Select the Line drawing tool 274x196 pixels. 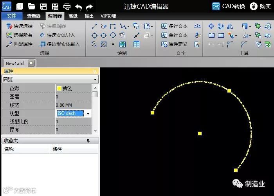pos(94,26)
